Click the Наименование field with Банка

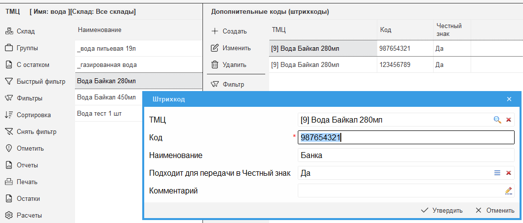coord(405,156)
